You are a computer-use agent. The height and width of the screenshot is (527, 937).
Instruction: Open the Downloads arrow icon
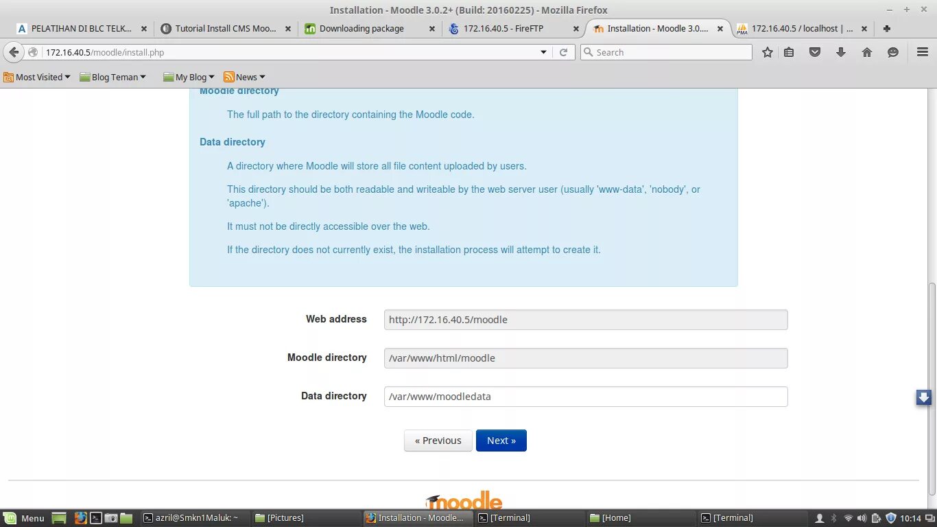click(x=841, y=52)
